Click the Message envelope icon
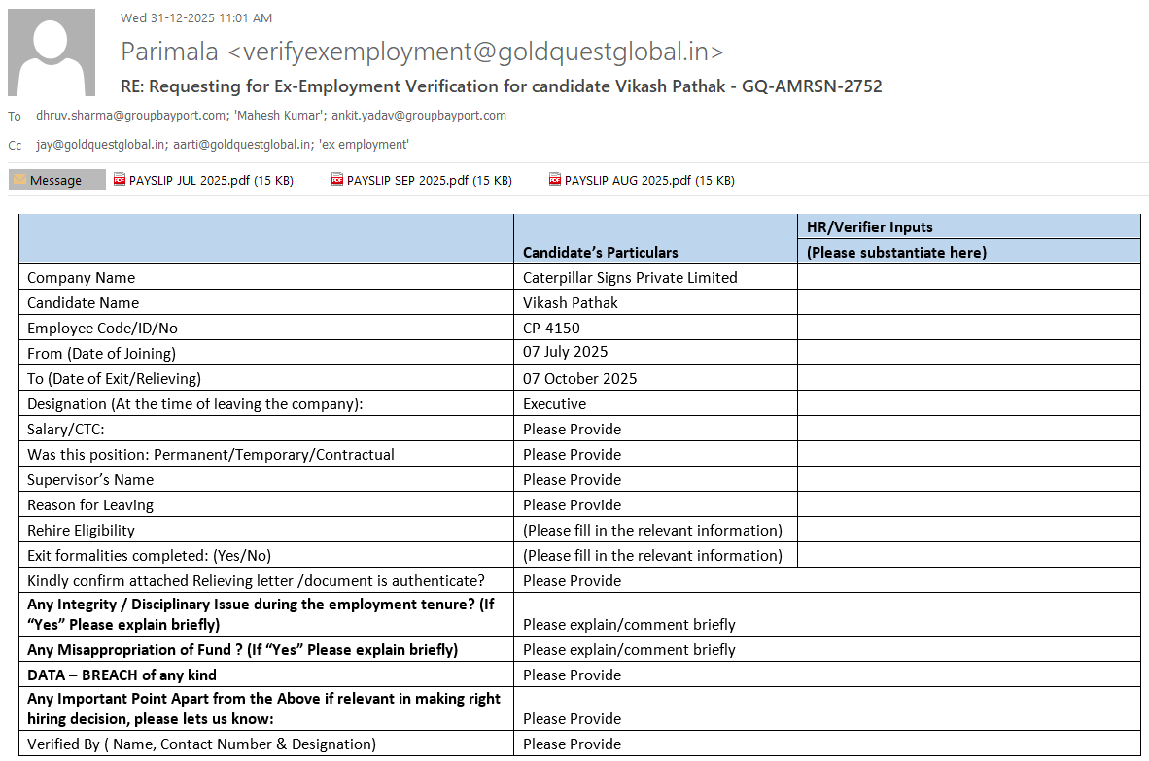This screenshot has height=761, width=1149. click(x=19, y=180)
